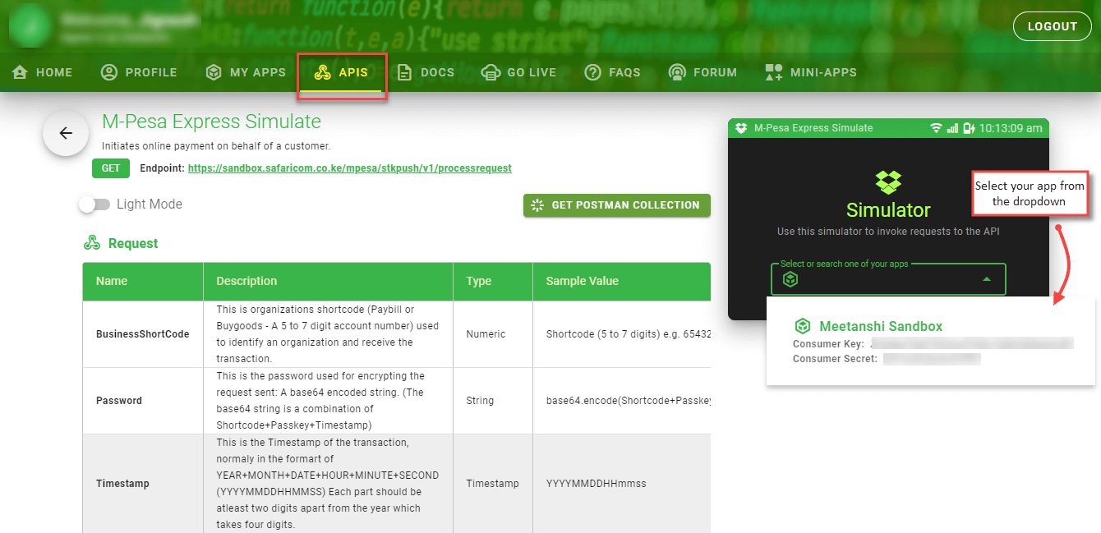Click the Wi-Fi icon in simulator header
This screenshot has width=1101, height=533.
point(935,128)
